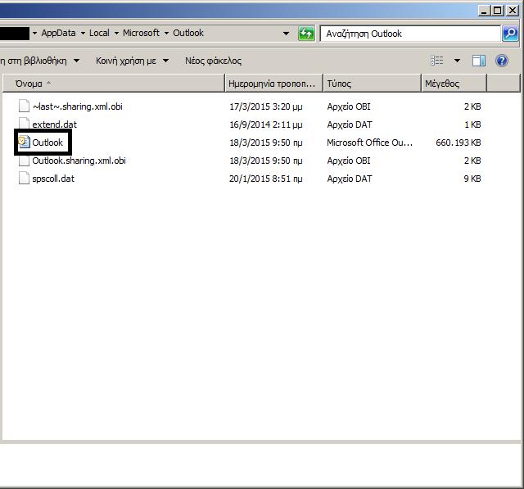Expand the address bar history dropdown
This screenshot has width=524, height=489.
pos(286,34)
